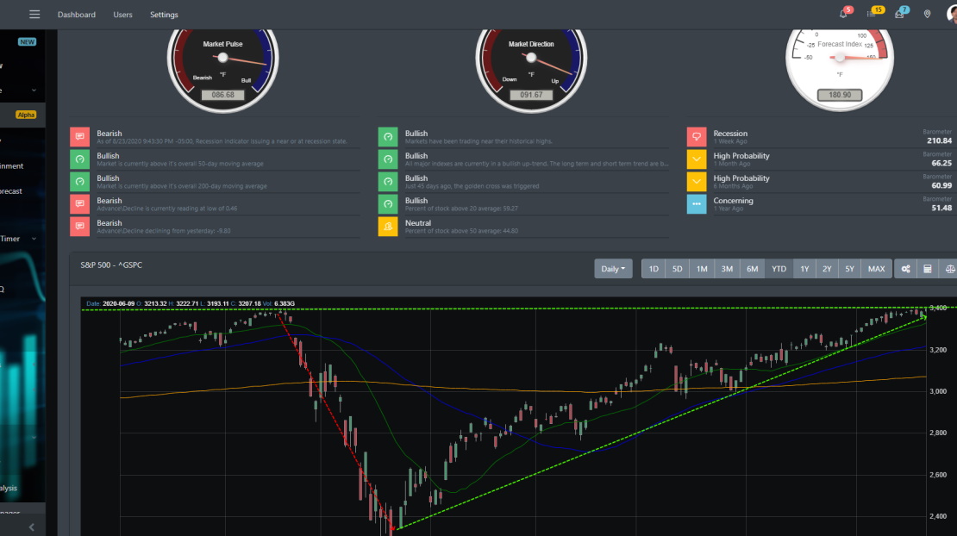Go to the Users page
This screenshot has width=957, height=536.
click(122, 15)
